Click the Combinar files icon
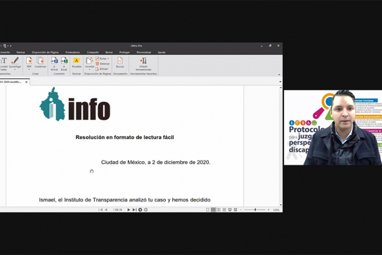 (x=40, y=62)
